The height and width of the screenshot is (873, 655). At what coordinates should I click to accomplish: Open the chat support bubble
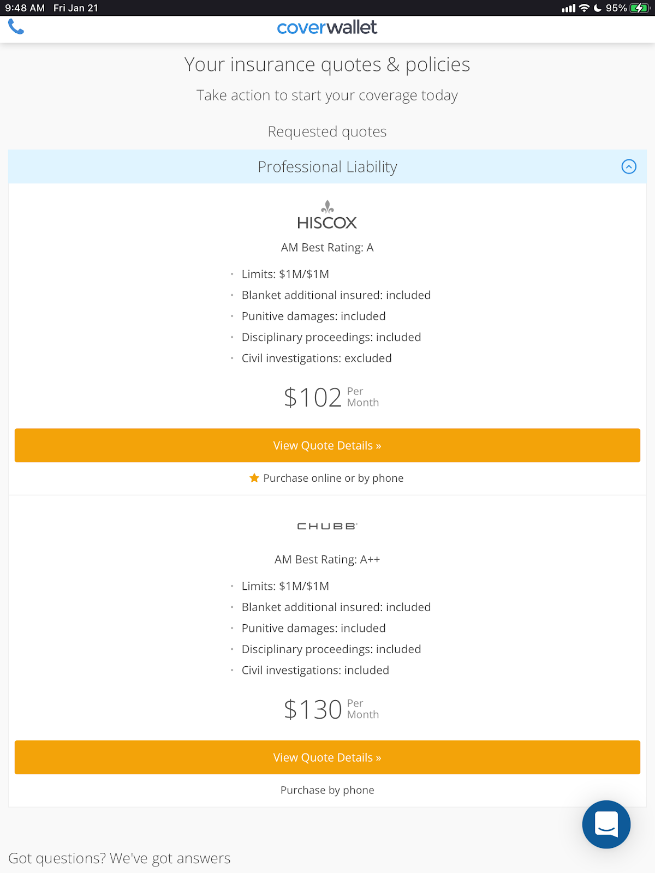point(606,824)
